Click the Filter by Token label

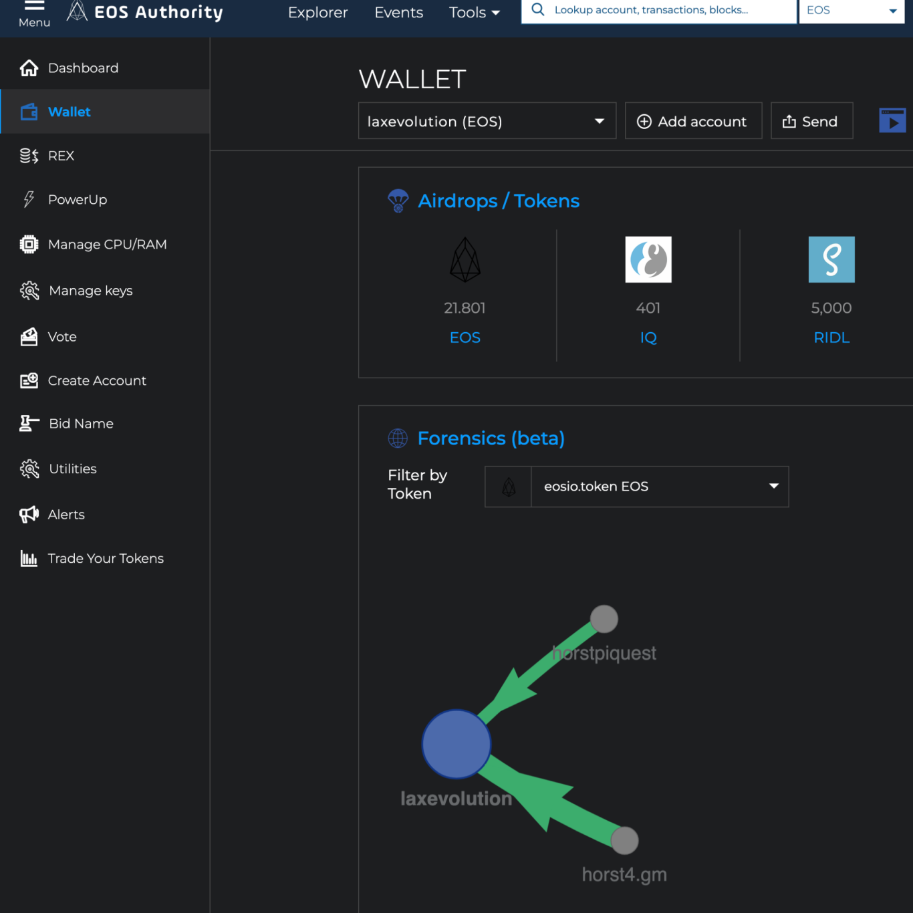tap(418, 485)
